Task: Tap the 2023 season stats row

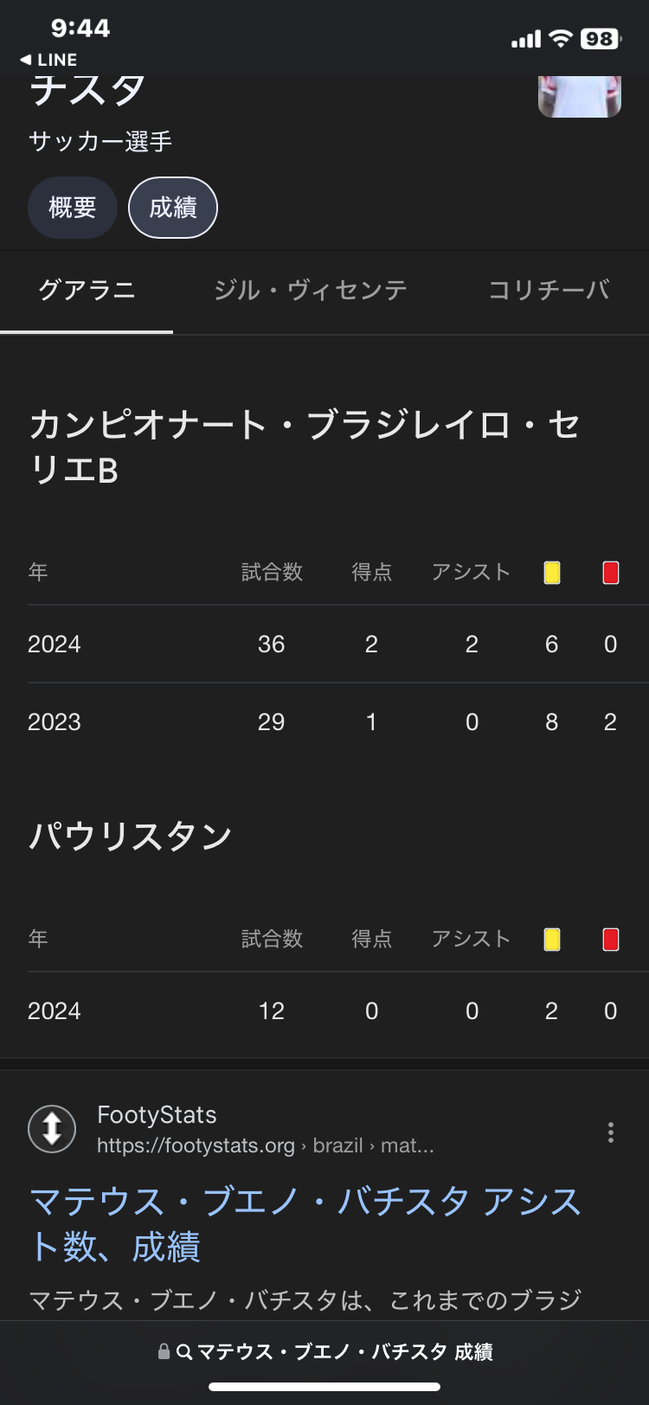Action: click(x=324, y=722)
